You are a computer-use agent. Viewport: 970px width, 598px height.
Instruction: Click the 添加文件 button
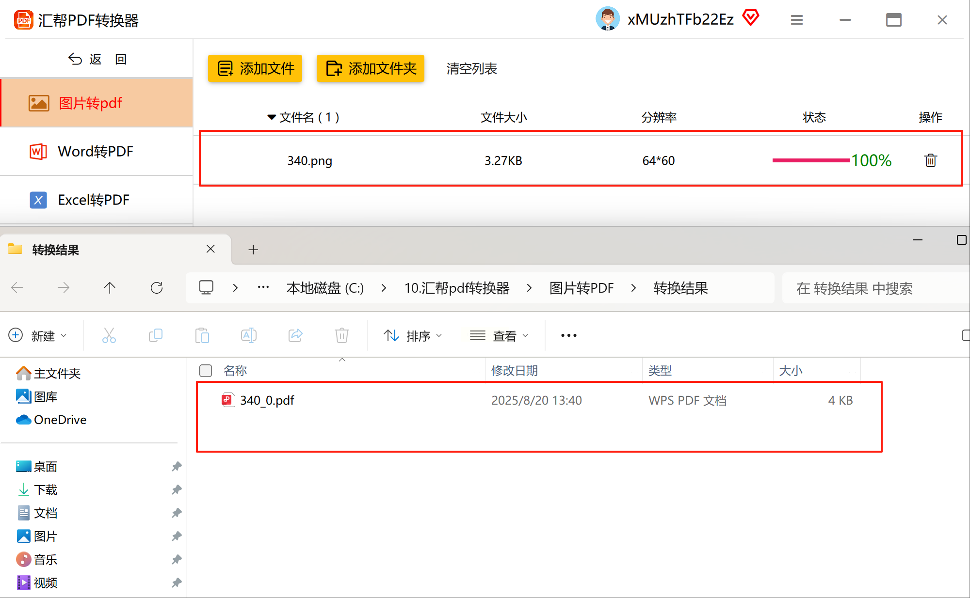(x=255, y=68)
